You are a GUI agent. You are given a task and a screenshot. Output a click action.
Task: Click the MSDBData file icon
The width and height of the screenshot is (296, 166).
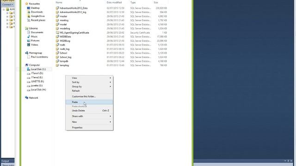coord(57,37)
